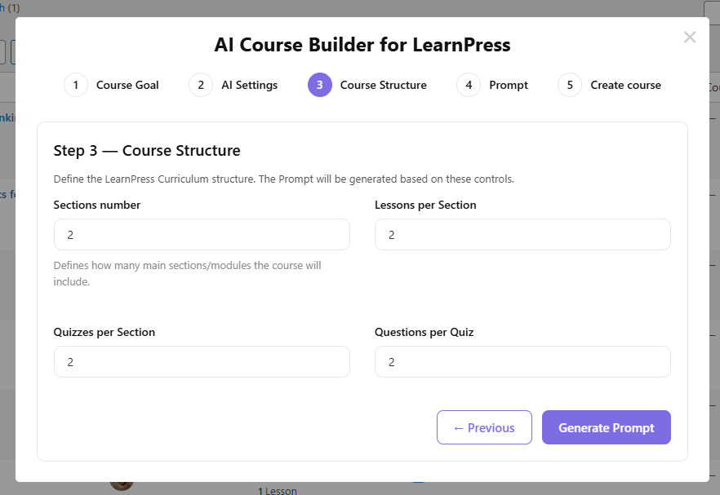The height and width of the screenshot is (495, 720).
Task: Click the Step 5 numbered circle
Action: pyautogui.click(x=569, y=85)
